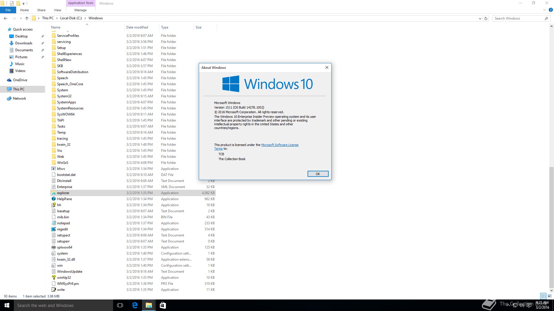Select OneDrive in navigation pane
This screenshot has width=554, height=311.
pyautogui.click(x=20, y=80)
